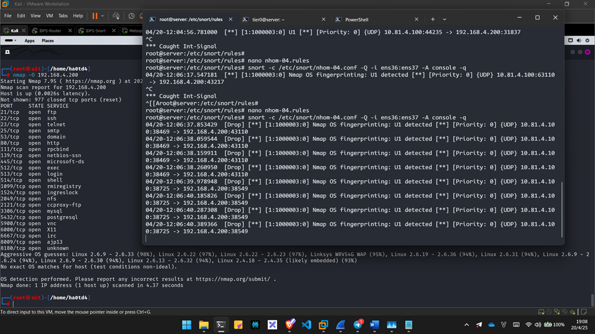The image size is (595, 334).
Task: Close the IDPS-Snort VM tab
Action: tap(114, 31)
